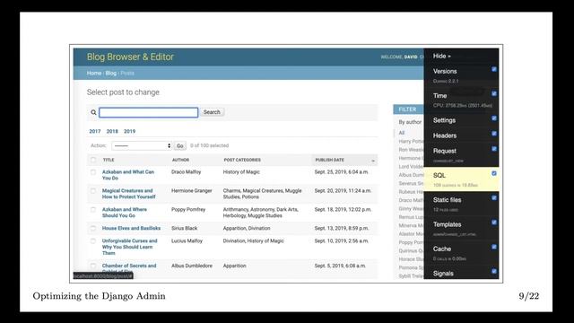Open post 'Unforgivable Curses and Why You Should Learn Them'

tap(129, 247)
